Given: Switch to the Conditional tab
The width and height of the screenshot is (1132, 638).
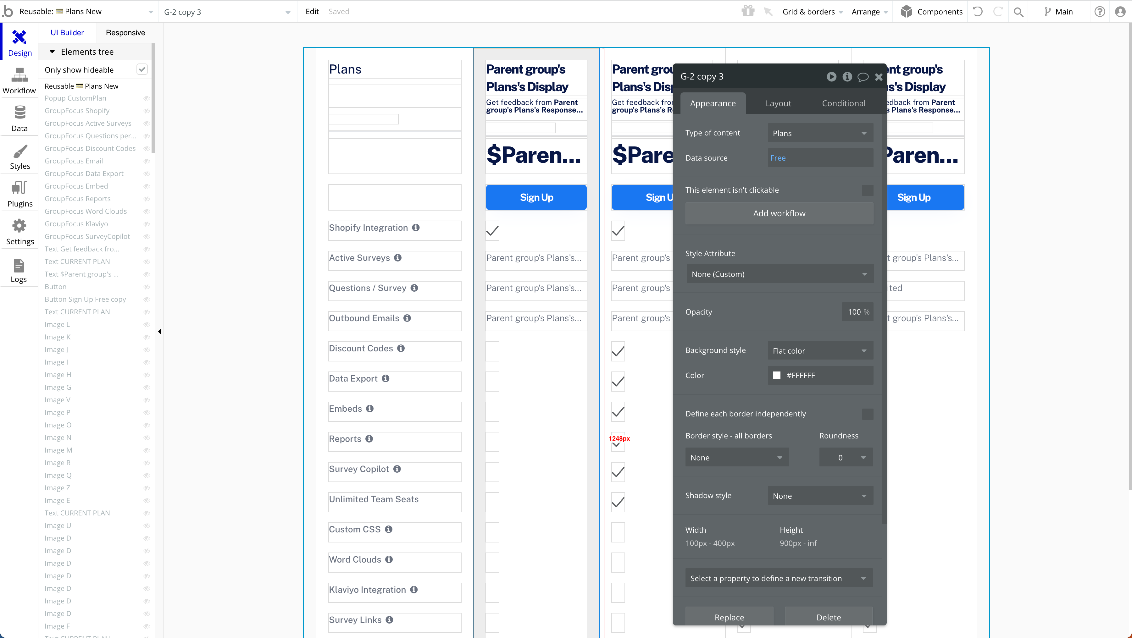Looking at the screenshot, I should pyautogui.click(x=843, y=103).
